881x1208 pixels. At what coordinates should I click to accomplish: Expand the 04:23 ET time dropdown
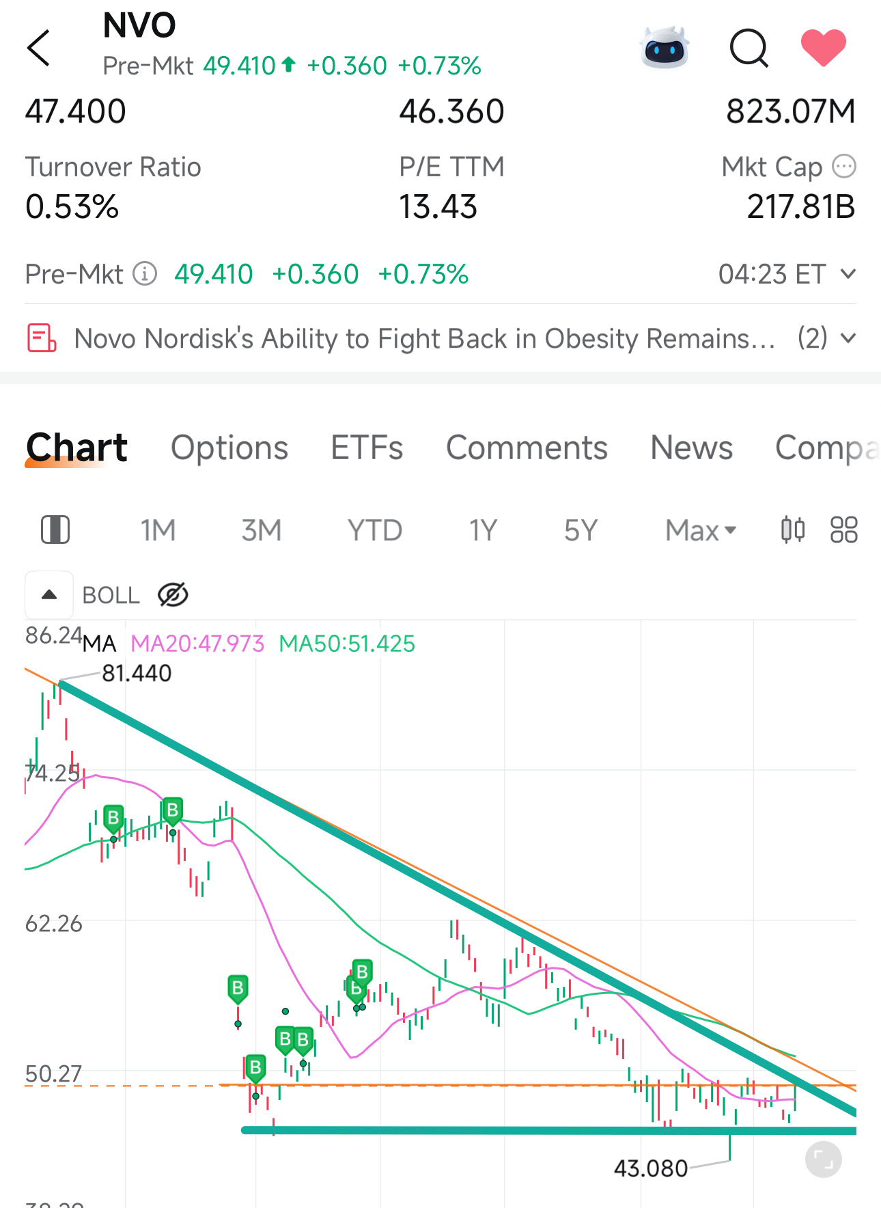[x=787, y=274]
